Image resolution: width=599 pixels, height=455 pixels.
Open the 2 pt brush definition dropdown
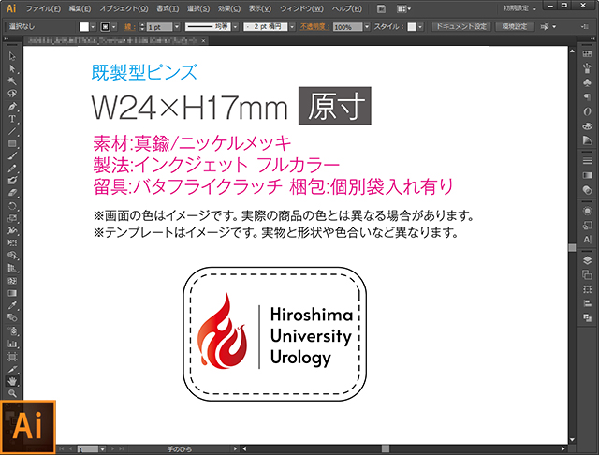[292, 27]
